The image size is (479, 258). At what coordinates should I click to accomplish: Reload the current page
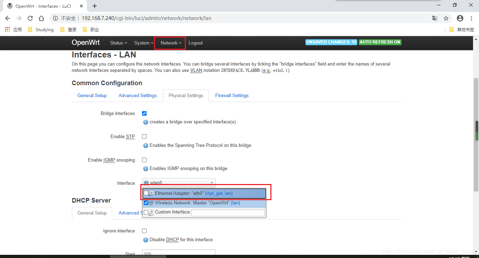30,18
